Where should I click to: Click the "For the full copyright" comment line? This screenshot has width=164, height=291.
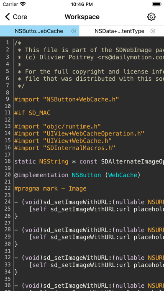tap(91, 71)
